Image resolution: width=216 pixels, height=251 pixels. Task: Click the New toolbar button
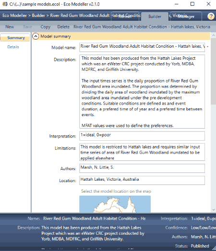pos(10,26)
